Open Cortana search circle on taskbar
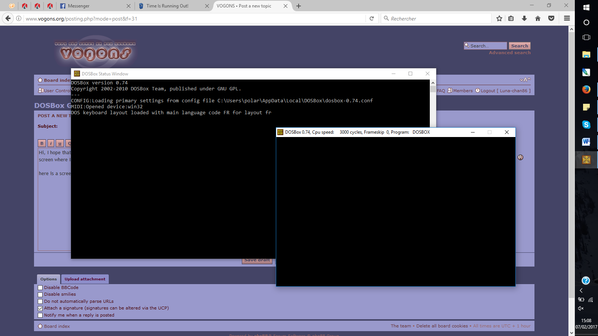The image size is (598, 336). (586, 22)
